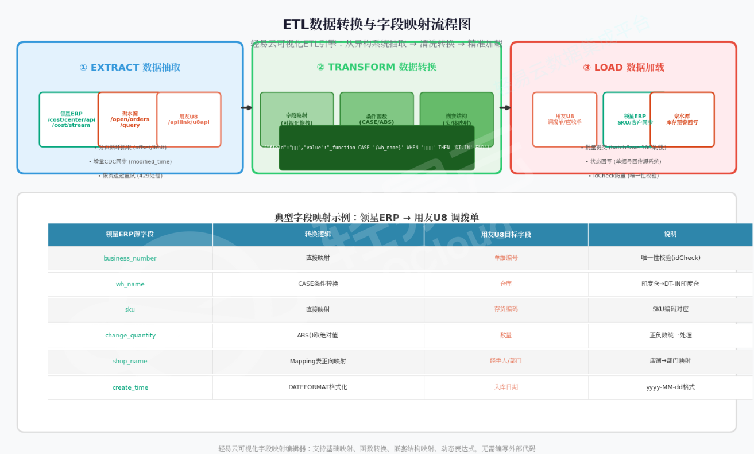
Task: Click the CASE条件转换 logic cell
Action: click(318, 284)
